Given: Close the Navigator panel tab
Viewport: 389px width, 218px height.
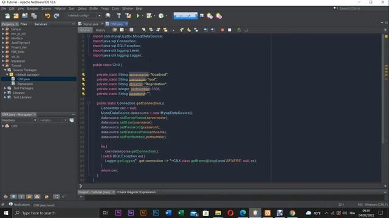Looking at the screenshot, I should [x=35, y=114].
